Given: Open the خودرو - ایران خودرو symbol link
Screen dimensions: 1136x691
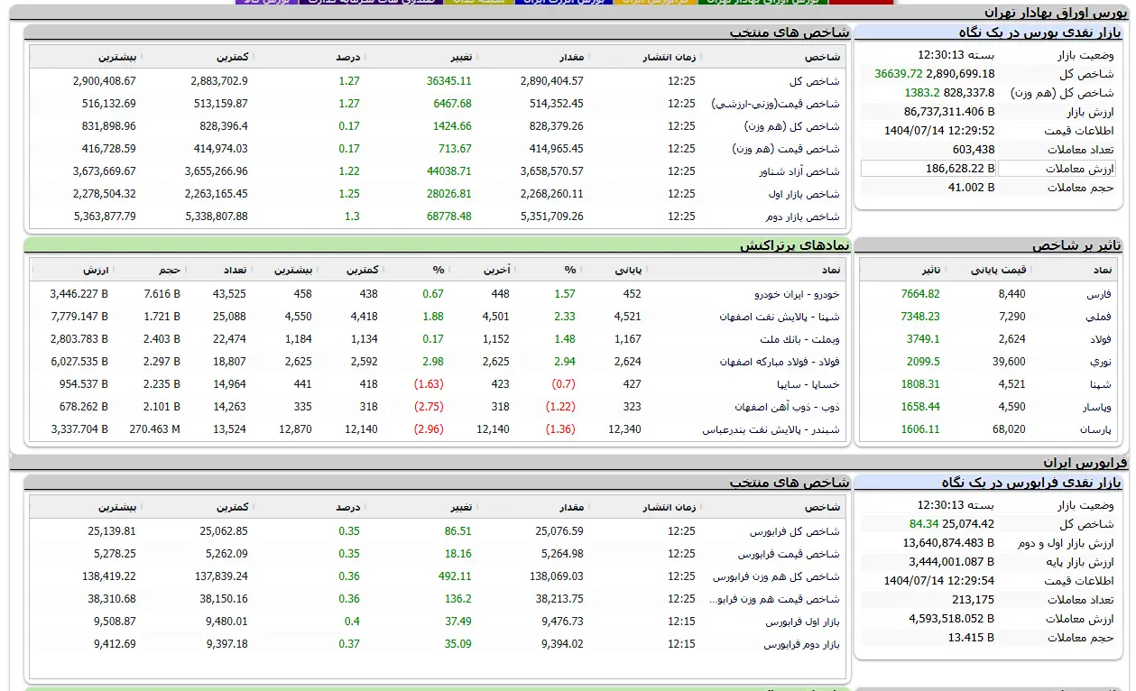Looking at the screenshot, I should click(796, 294).
